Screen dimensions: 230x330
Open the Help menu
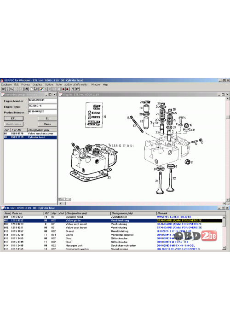point(105,84)
